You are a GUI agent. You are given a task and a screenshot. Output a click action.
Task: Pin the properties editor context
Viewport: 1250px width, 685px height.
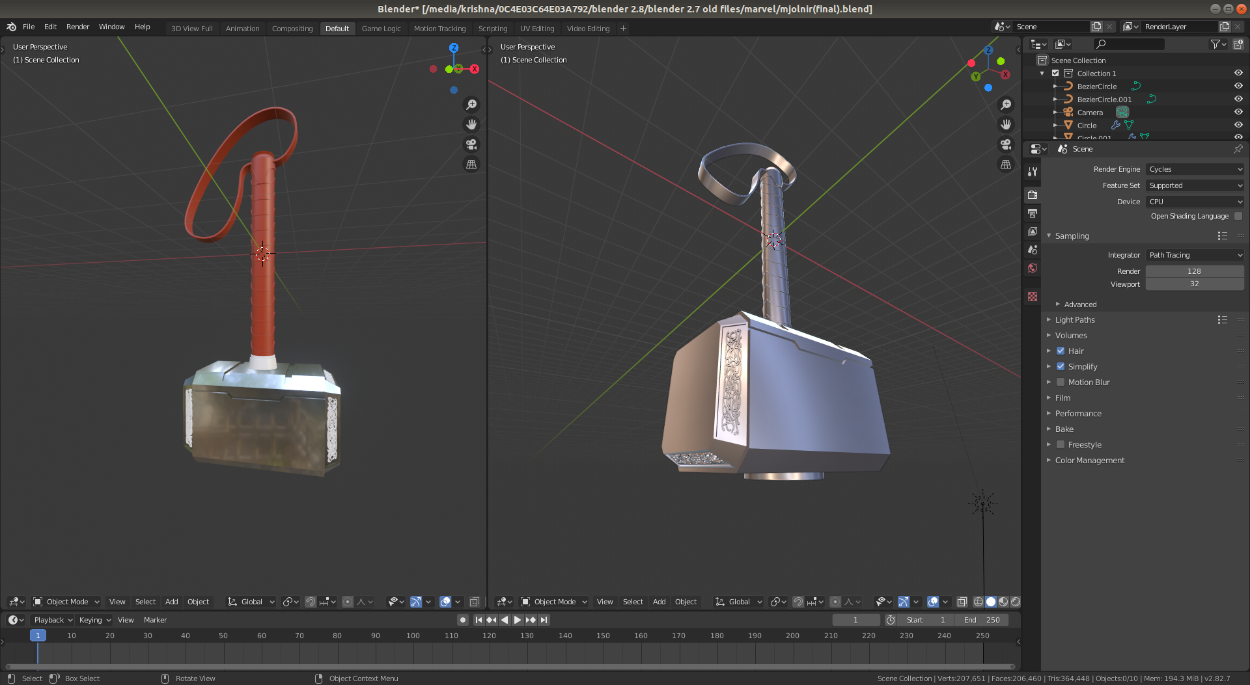click(1238, 149)
